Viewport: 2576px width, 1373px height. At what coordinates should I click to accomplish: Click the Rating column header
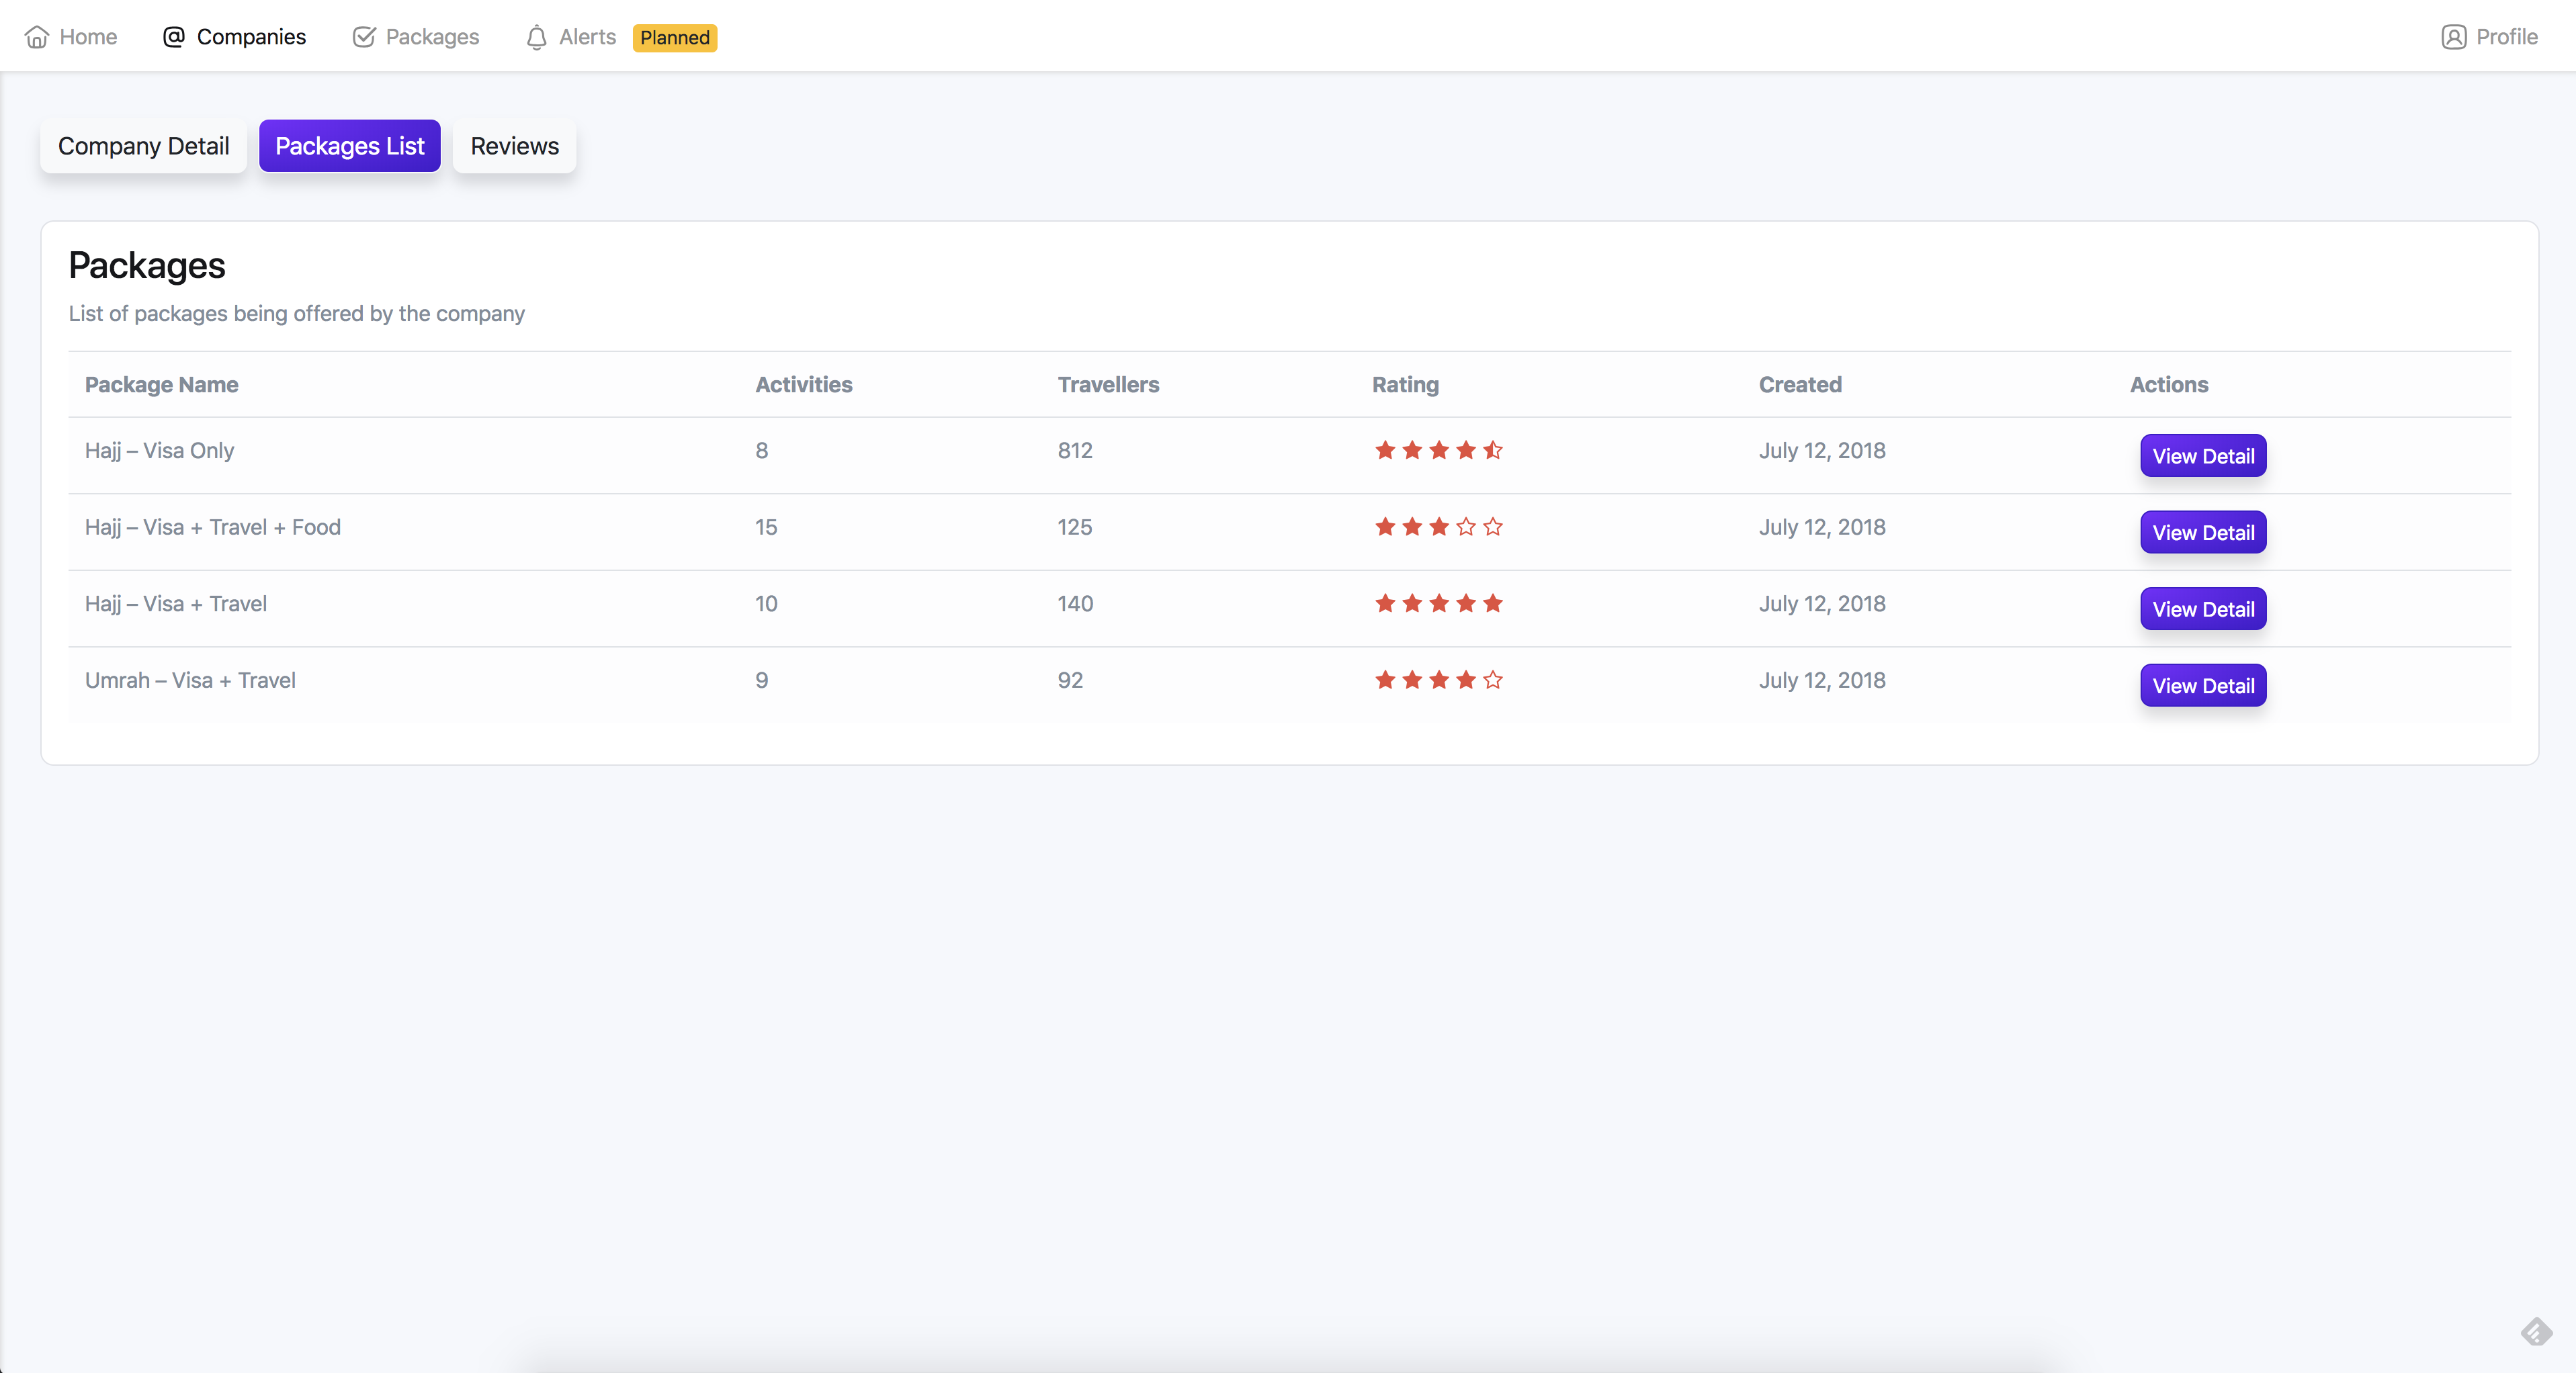[x=1405, y=385]
